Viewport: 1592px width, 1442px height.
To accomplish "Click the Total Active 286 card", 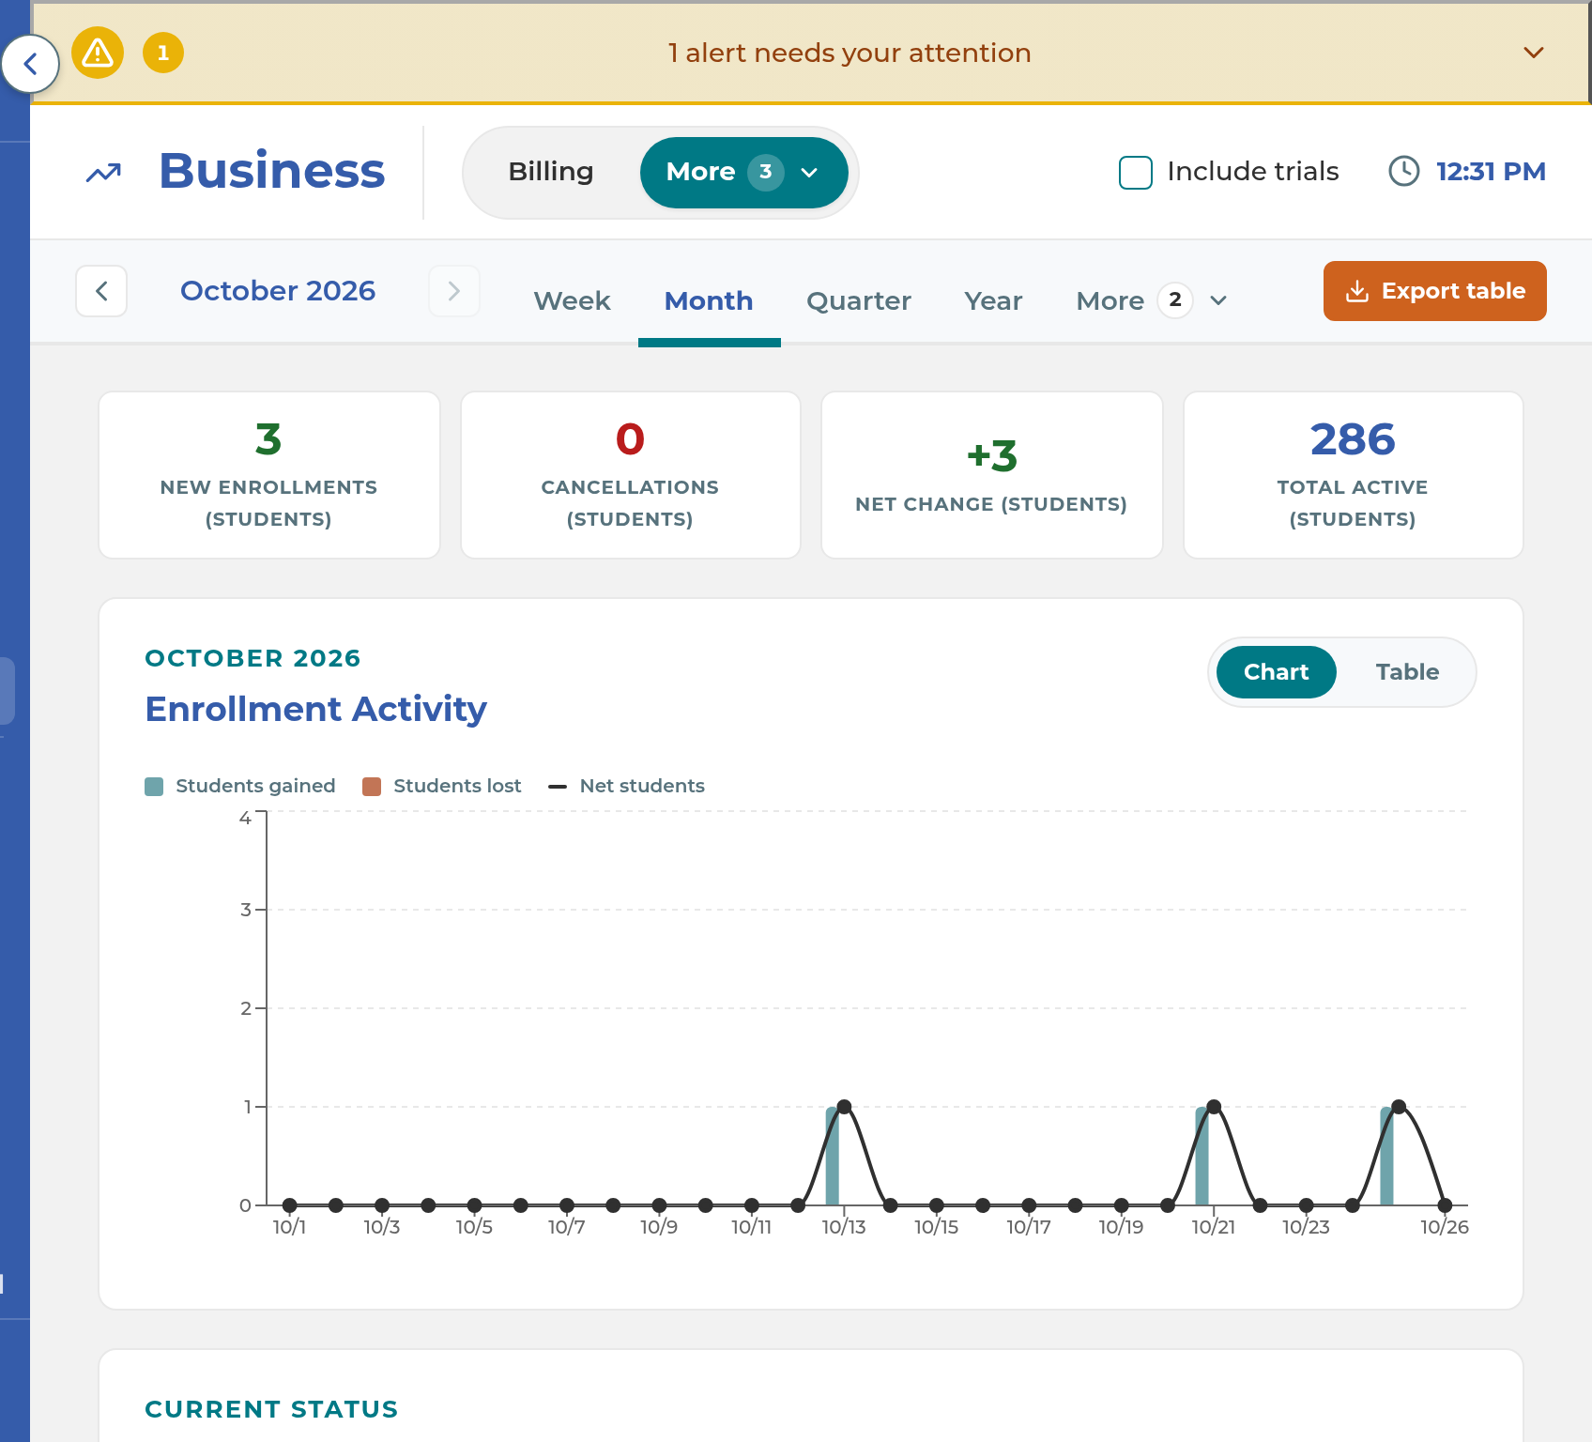I will click(1354, 475).
